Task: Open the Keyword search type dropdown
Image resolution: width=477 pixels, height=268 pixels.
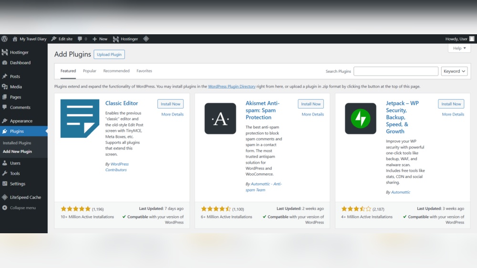Action: tap(454, 71)
